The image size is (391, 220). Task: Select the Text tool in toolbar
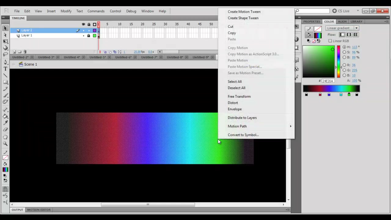[x=5, y=69]
